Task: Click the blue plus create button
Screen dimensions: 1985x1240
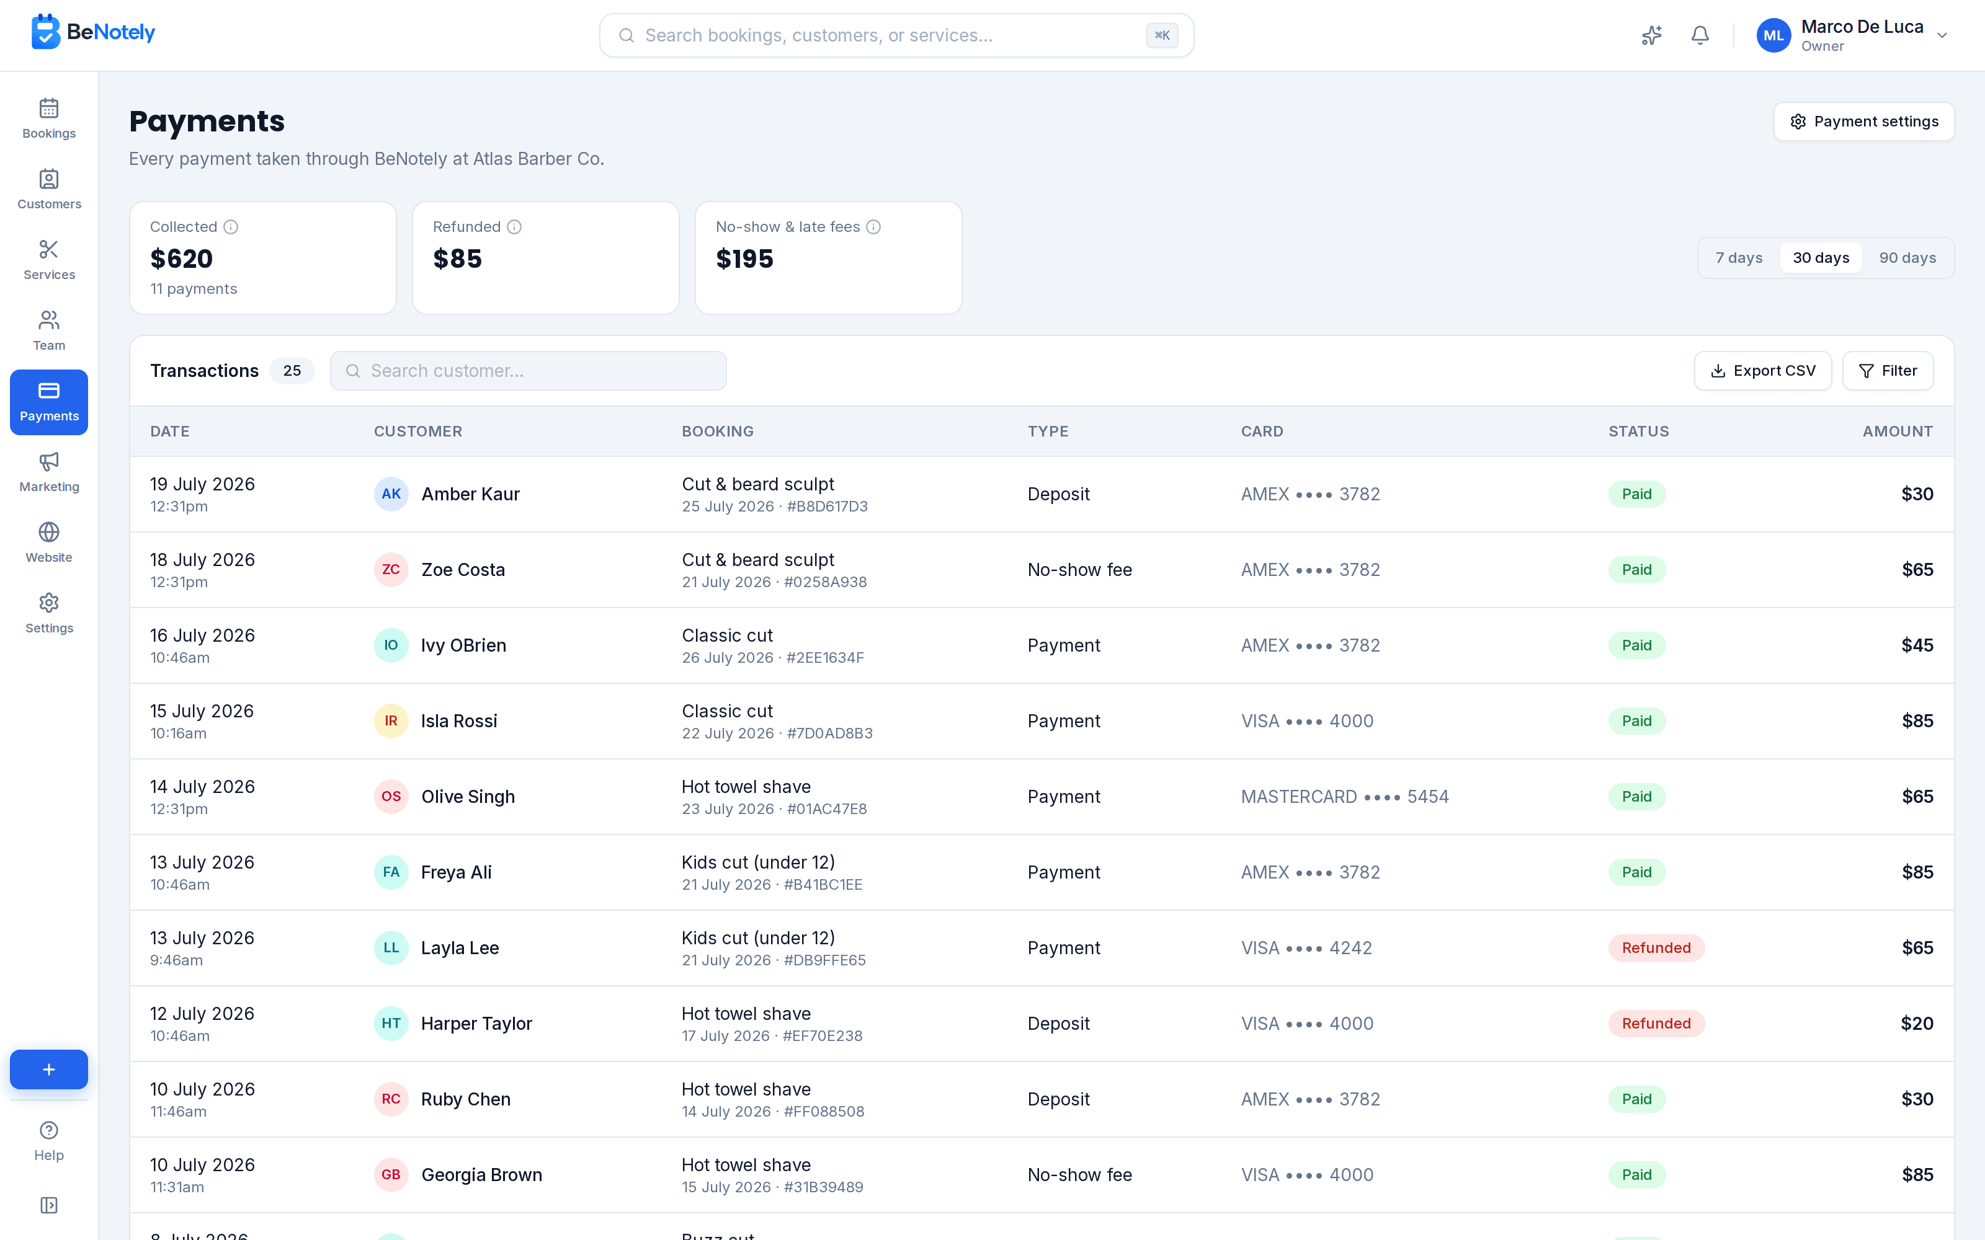Action: [x=49, y=1069]
